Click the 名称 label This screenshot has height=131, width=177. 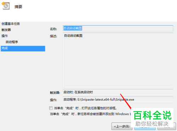pyautogui.click(x=53, y=29)
